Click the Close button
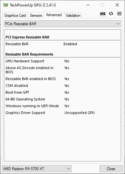 point(111,169)
